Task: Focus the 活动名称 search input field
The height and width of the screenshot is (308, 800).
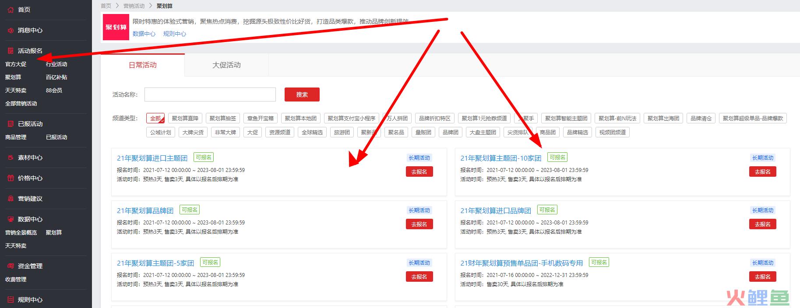Action: pyautogui.click(x=210, y=94)
